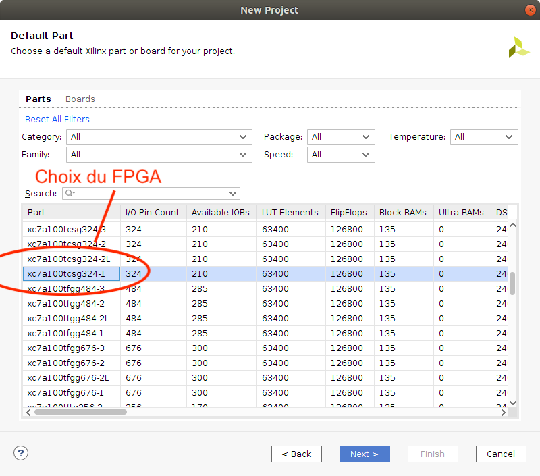Screen dimensions: 540x476
Task: Click 135 Block RAMs cell in xc7a100tfgg484-2 row
Action: click(404, 303)
